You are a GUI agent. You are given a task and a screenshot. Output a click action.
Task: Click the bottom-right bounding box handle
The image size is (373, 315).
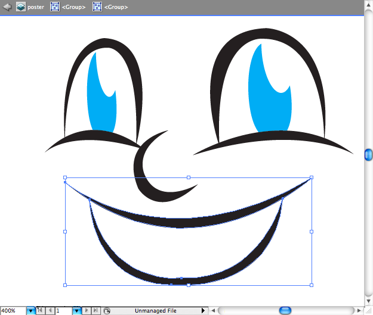click(312, 285)
